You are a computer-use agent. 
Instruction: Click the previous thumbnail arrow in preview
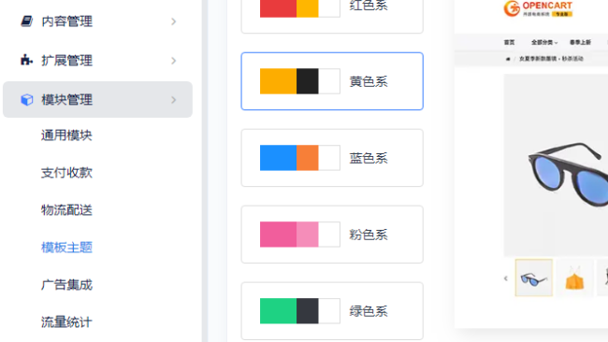click(506, 278)
